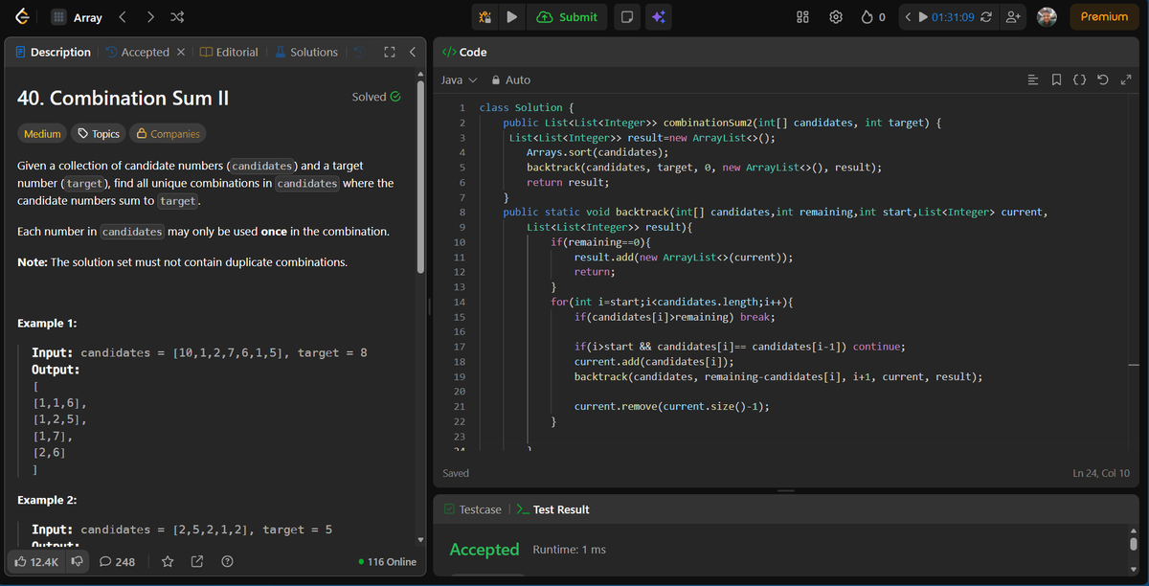1149x586 pixels.
Task: Click Arrays.sort(candidates) code line
Action: pos(597,152)
